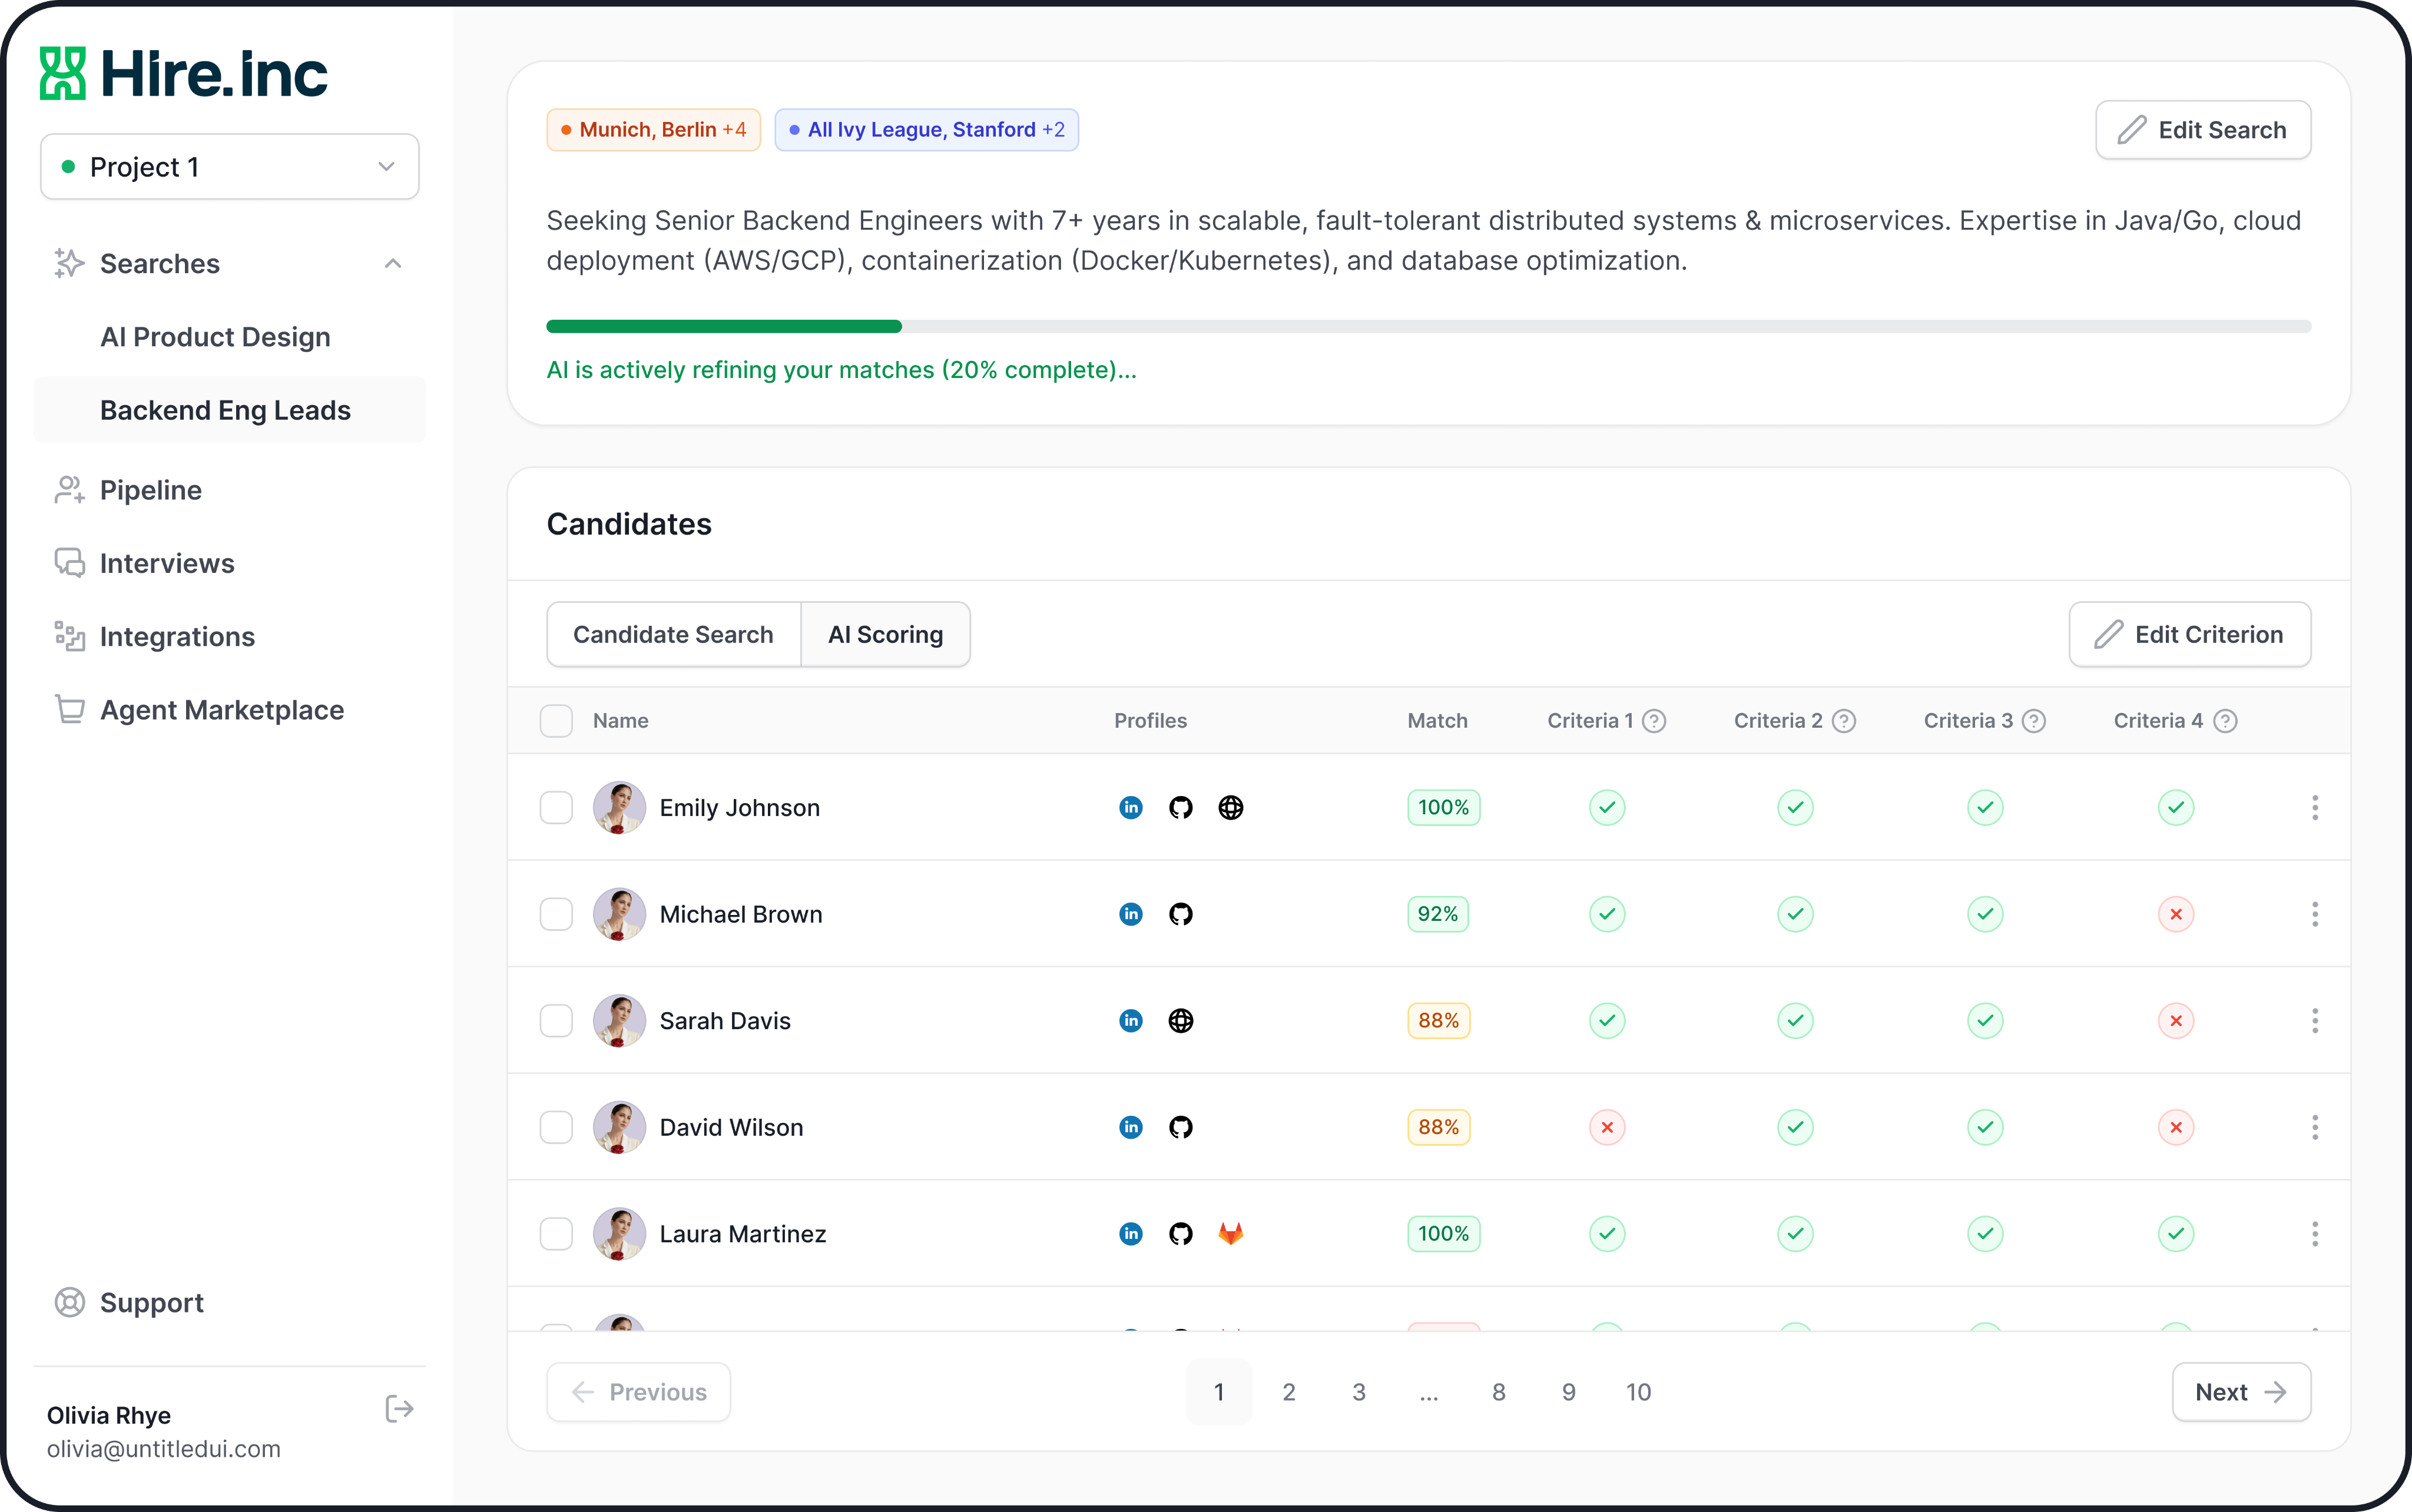The height and width of the screenshot is (1512, 2412).
Task: Click Criteria 4 question mark icon
Action: (2225, 721)
